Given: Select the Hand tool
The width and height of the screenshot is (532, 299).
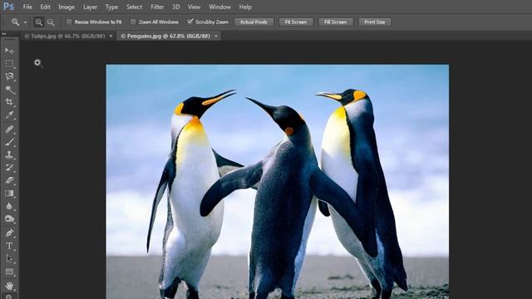Looking at the screenshot, I should point(9,286).
